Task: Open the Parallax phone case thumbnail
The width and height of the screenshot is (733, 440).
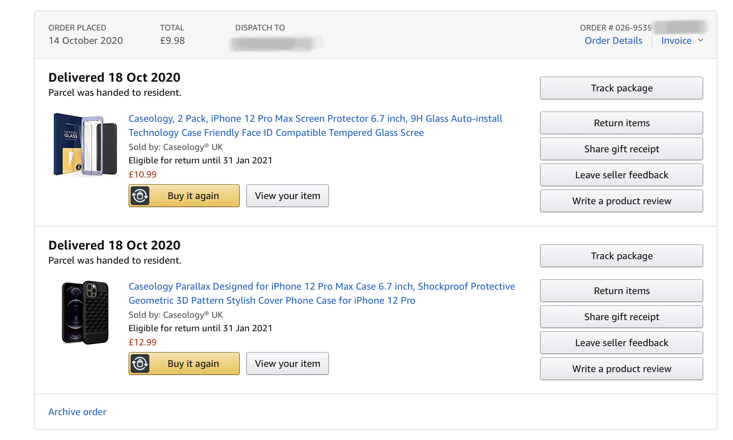Action: point(85,312)
